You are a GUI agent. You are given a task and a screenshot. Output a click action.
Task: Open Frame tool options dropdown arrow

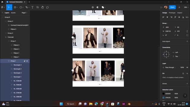pyautogui.click(x=17, y=7)
